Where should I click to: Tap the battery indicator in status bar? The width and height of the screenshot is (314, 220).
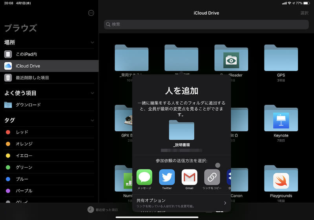[x=307, y=3]
